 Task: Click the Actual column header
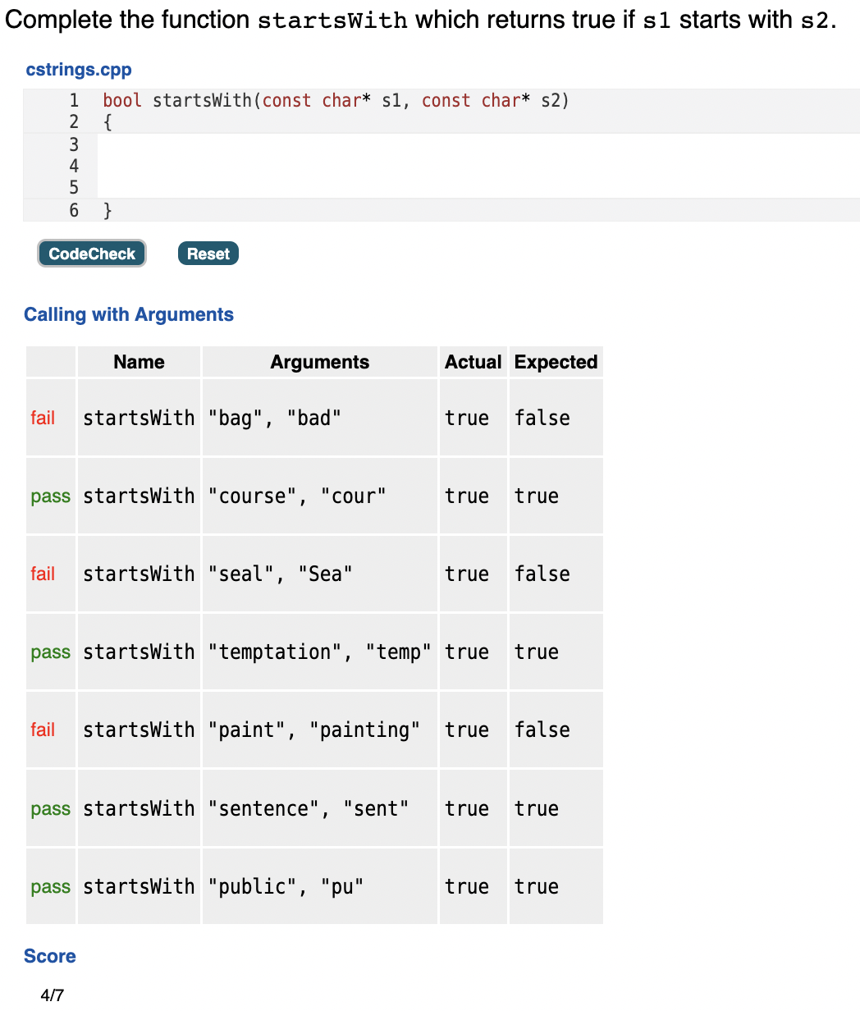pyautogui.click(x=473, y=361)
